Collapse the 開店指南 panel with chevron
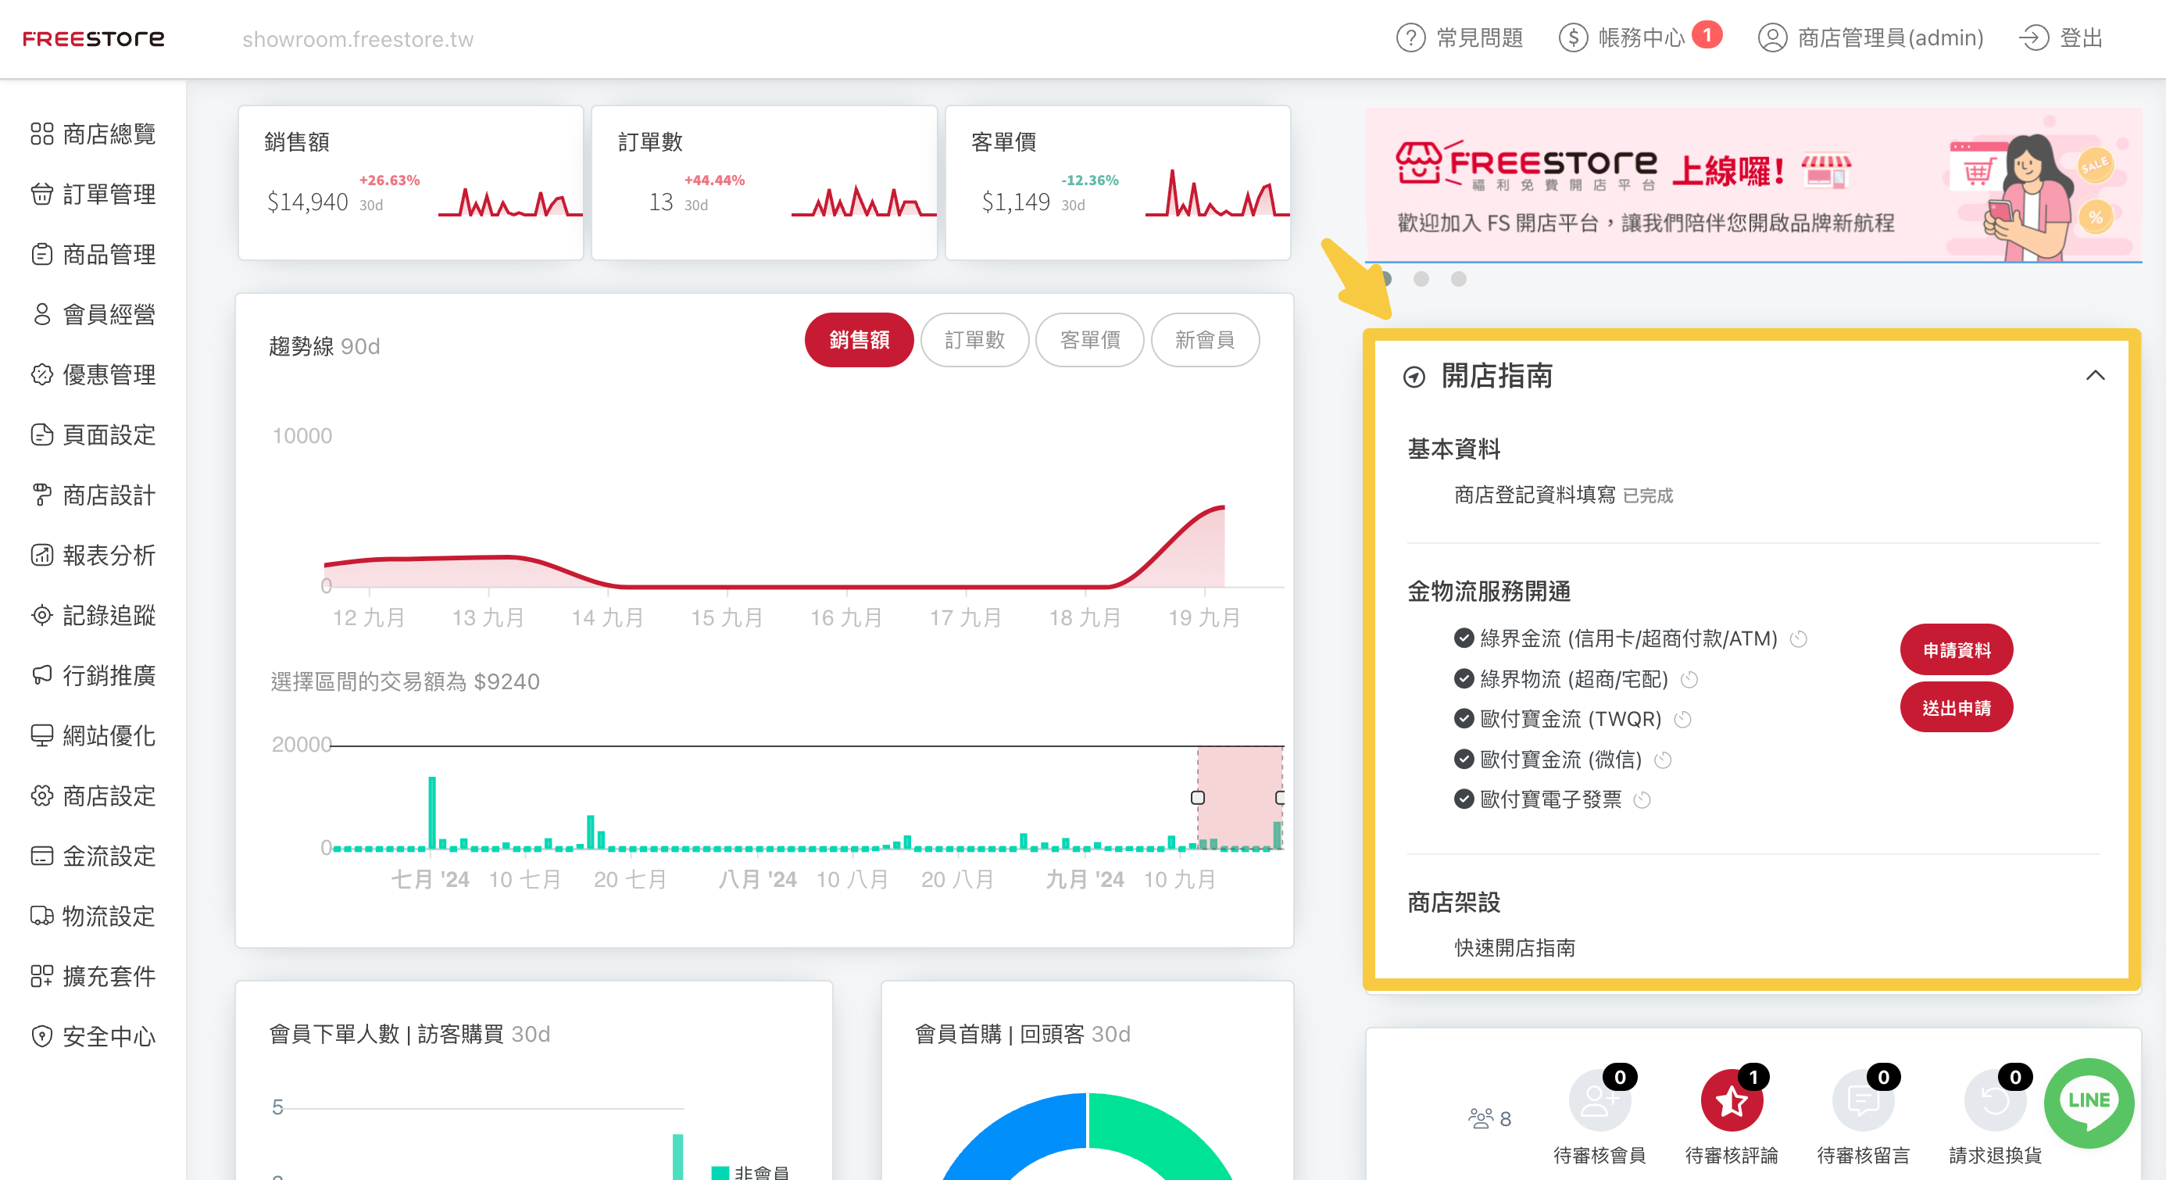The width and height of the screenshot is (2166, 1180). point(2096,375)
